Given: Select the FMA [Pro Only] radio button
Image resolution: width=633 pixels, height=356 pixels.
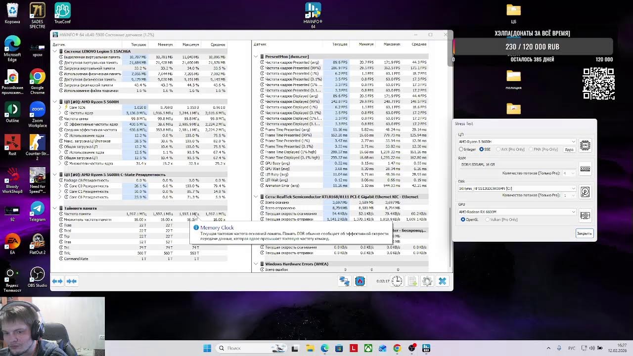Looking at the screenshot, I should pos(543,149).
